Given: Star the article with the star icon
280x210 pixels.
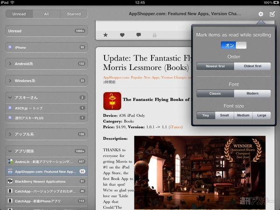Looking at the screenshot, I should (x=105, y=35).
